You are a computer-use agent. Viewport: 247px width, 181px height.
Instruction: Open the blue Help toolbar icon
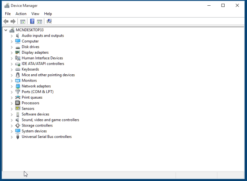(32, 21)
